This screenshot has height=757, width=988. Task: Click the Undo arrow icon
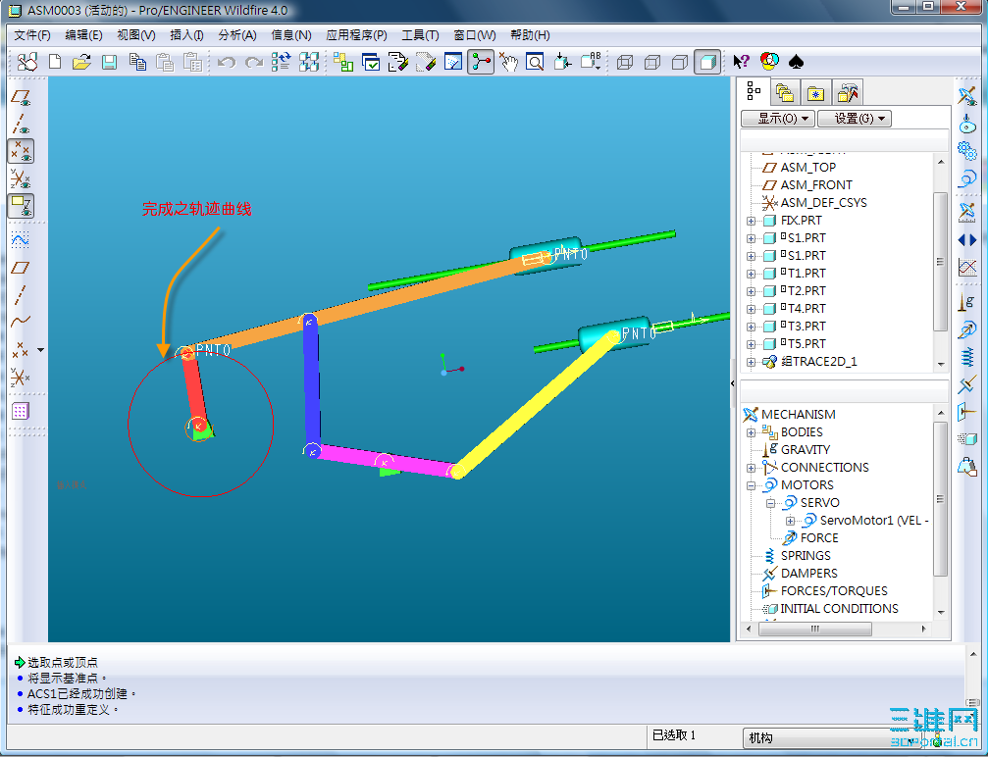tap(227, 62)
